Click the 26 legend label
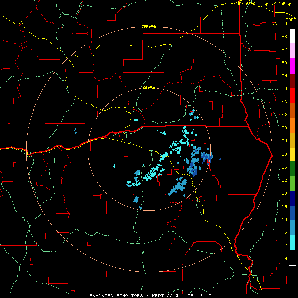Screen dimensions: 298x298 pyautogui.click(x=284, y=167)
